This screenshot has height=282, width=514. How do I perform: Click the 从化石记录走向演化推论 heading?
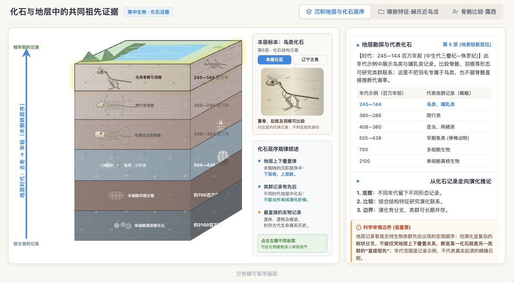pyautogui.click(x=460, y=181)
